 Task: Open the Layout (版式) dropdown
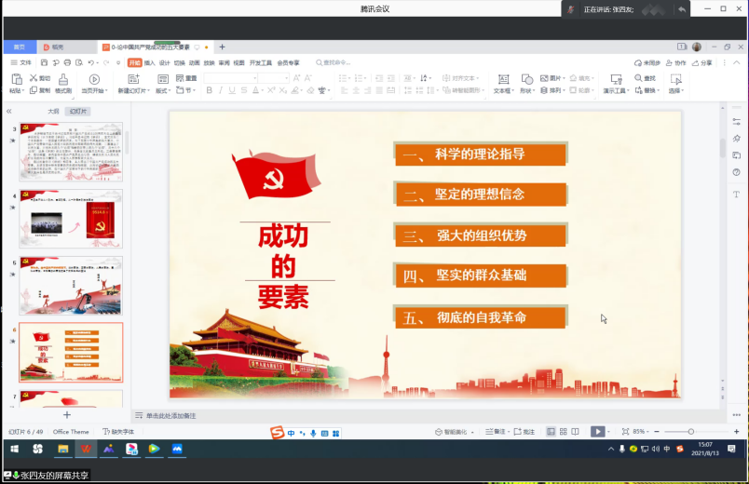163,91
